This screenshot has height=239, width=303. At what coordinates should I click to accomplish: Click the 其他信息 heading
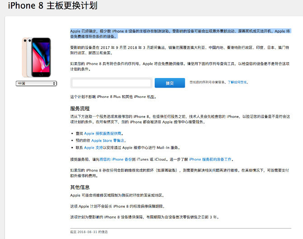coord(80,187)
